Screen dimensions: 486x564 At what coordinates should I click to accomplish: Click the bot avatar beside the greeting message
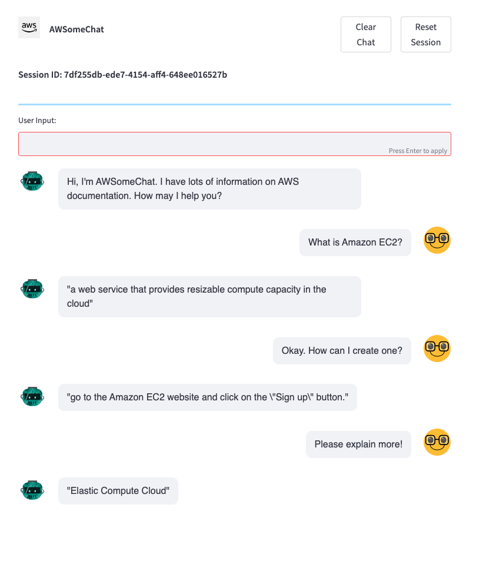click(32, 181)
